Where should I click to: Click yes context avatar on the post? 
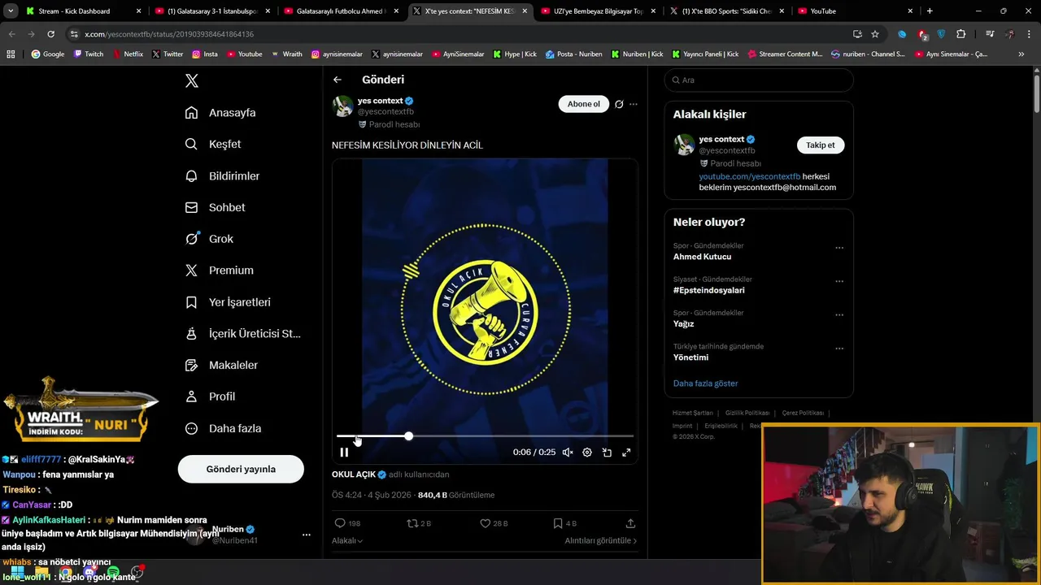(342, 106)
